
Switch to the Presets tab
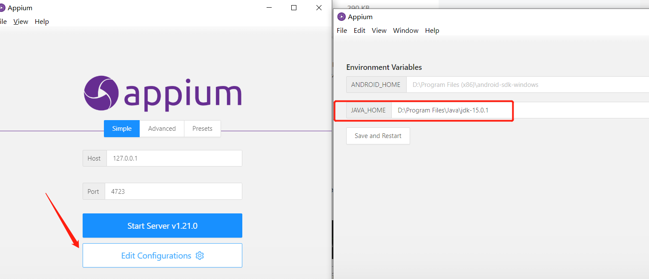click(202, 128)
